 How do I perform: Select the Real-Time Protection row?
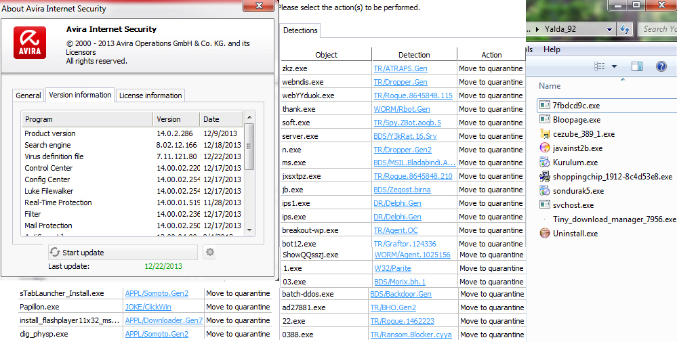(133, 202)
